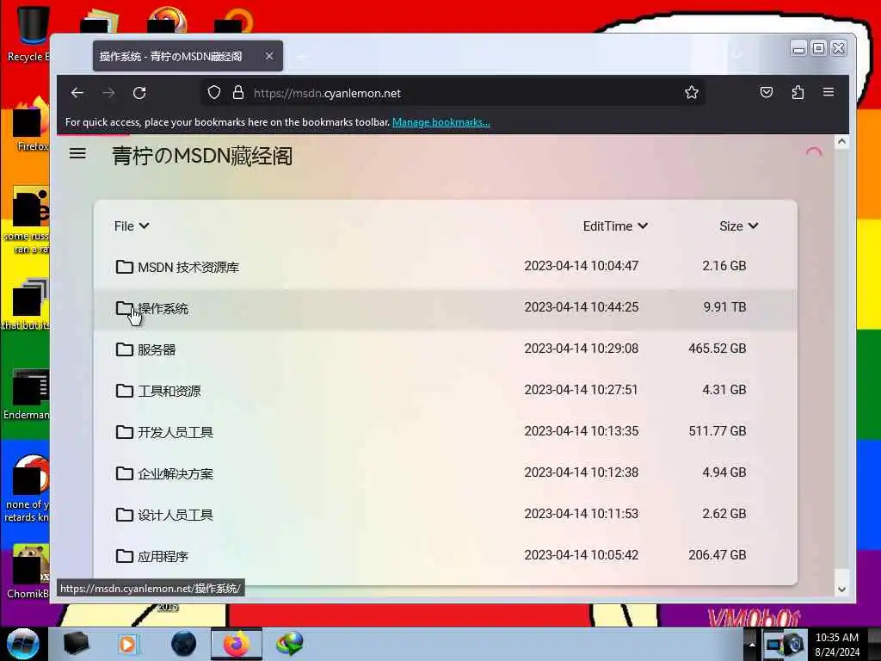This screenshot has height=661, width=881.
Task: Click the globe download manager taskbar icon
Action: 290,644
